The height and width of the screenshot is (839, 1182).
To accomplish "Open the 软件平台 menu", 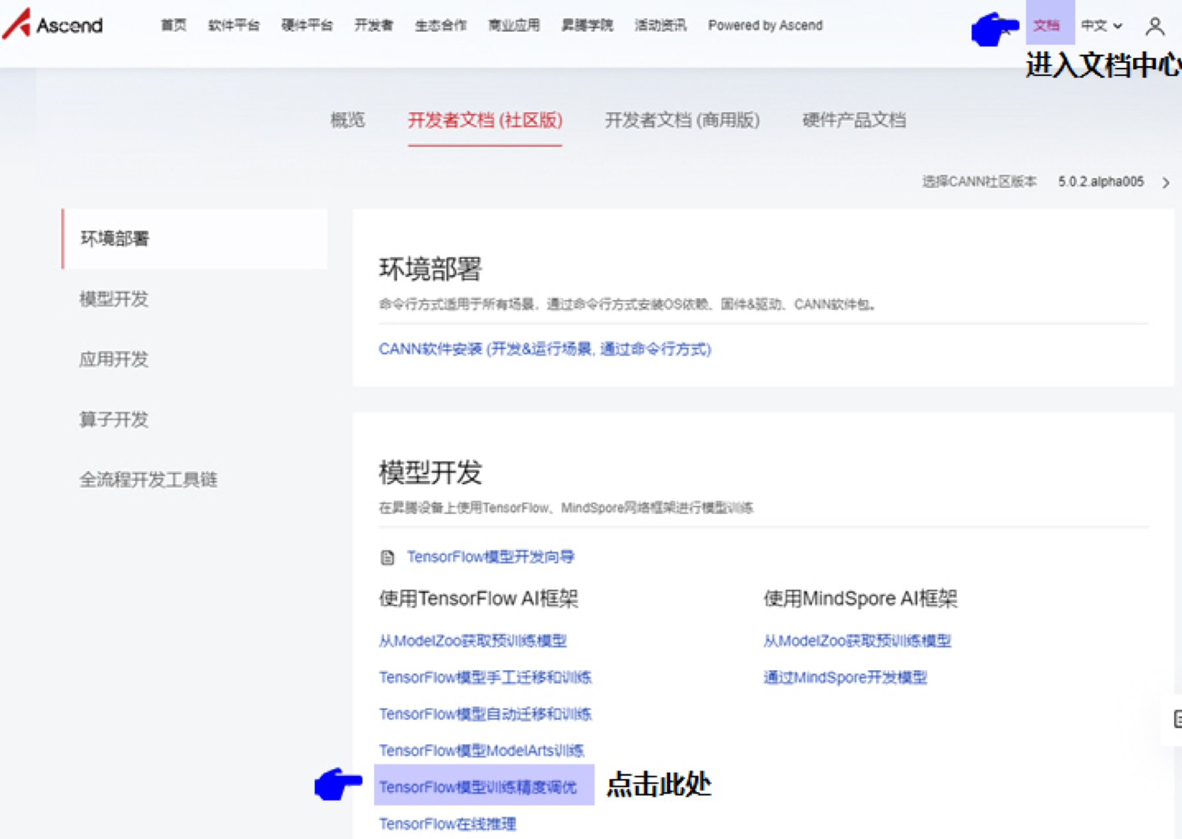I will pos(233,26).
